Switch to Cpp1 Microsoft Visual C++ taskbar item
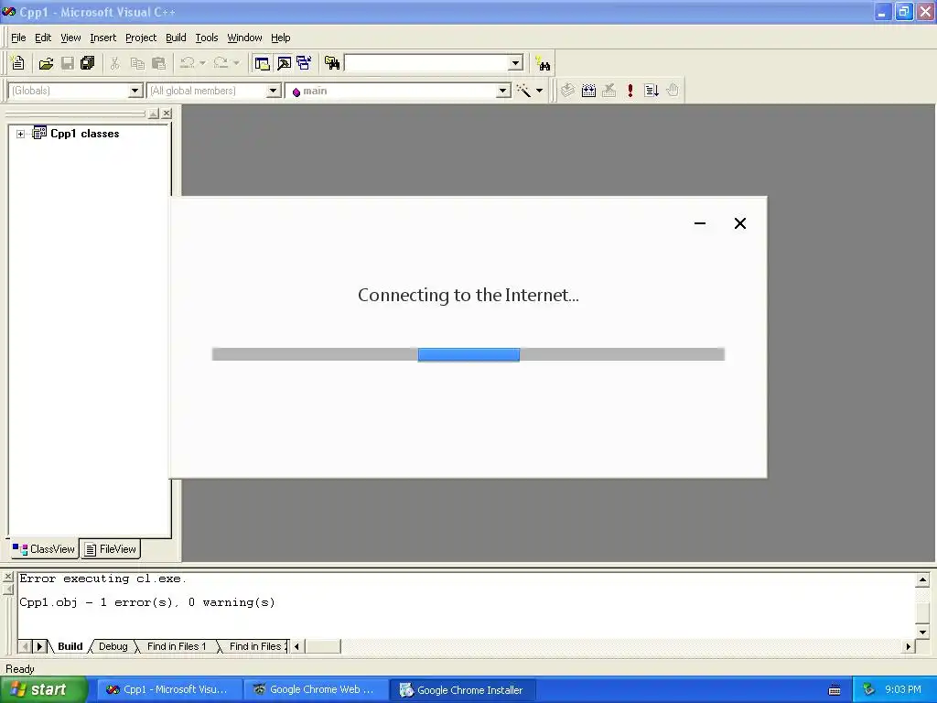Viewport: 937px width, 703px height. coord(169,690)
